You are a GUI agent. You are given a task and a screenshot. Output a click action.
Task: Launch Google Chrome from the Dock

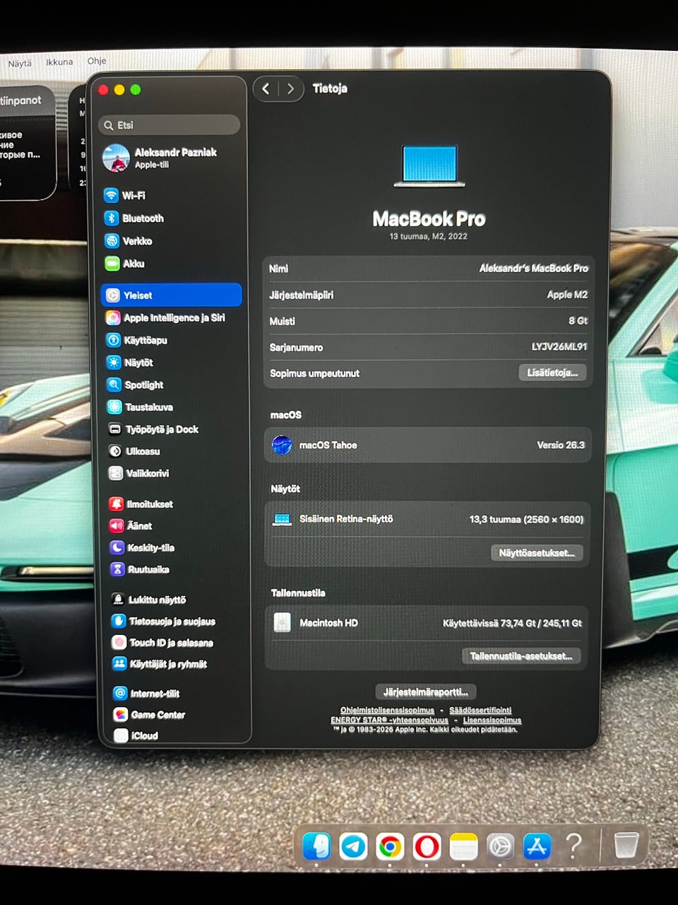390,846
